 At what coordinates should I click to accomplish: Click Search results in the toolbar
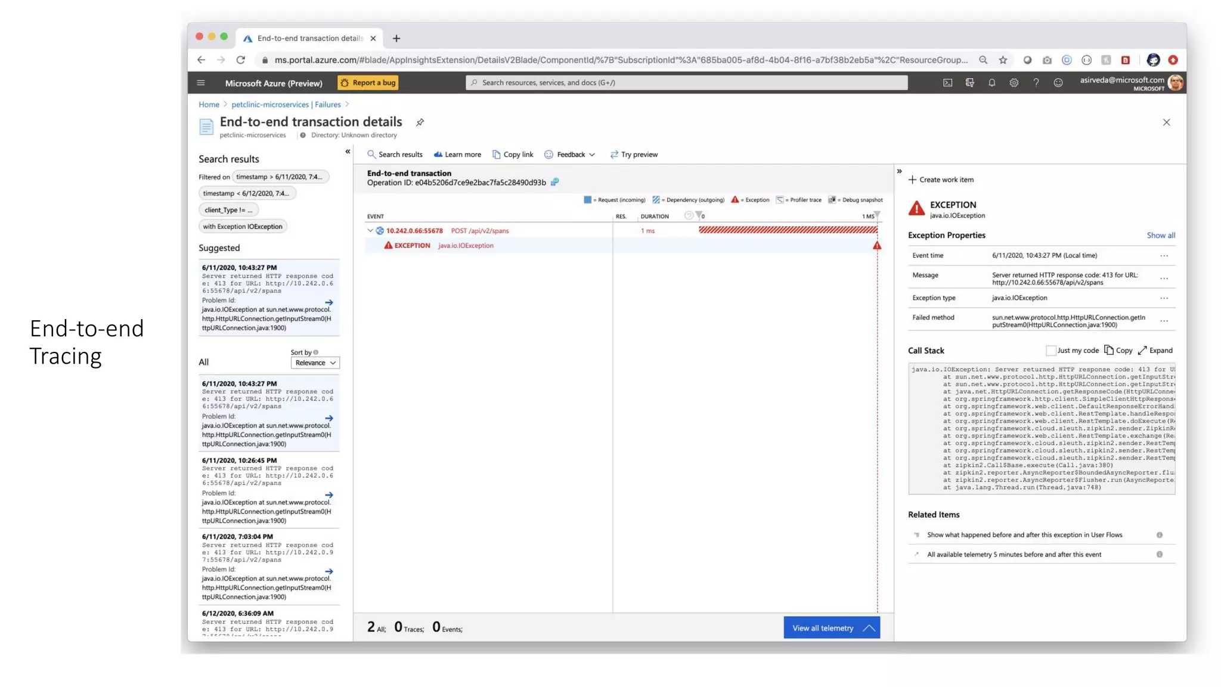coord(395,154)
